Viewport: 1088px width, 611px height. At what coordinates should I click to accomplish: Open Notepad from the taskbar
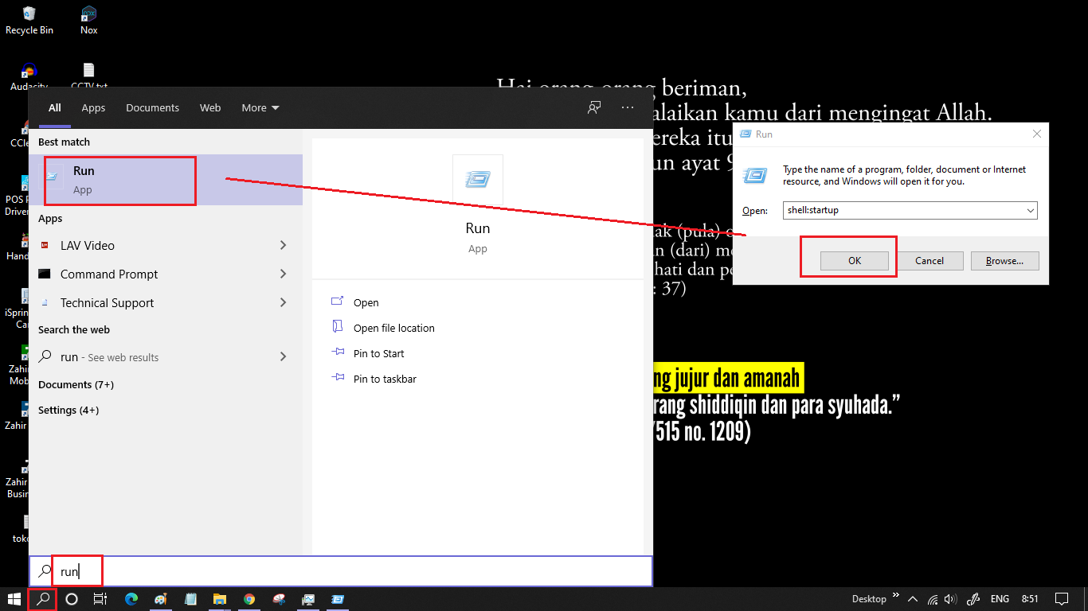coord(190,599)
